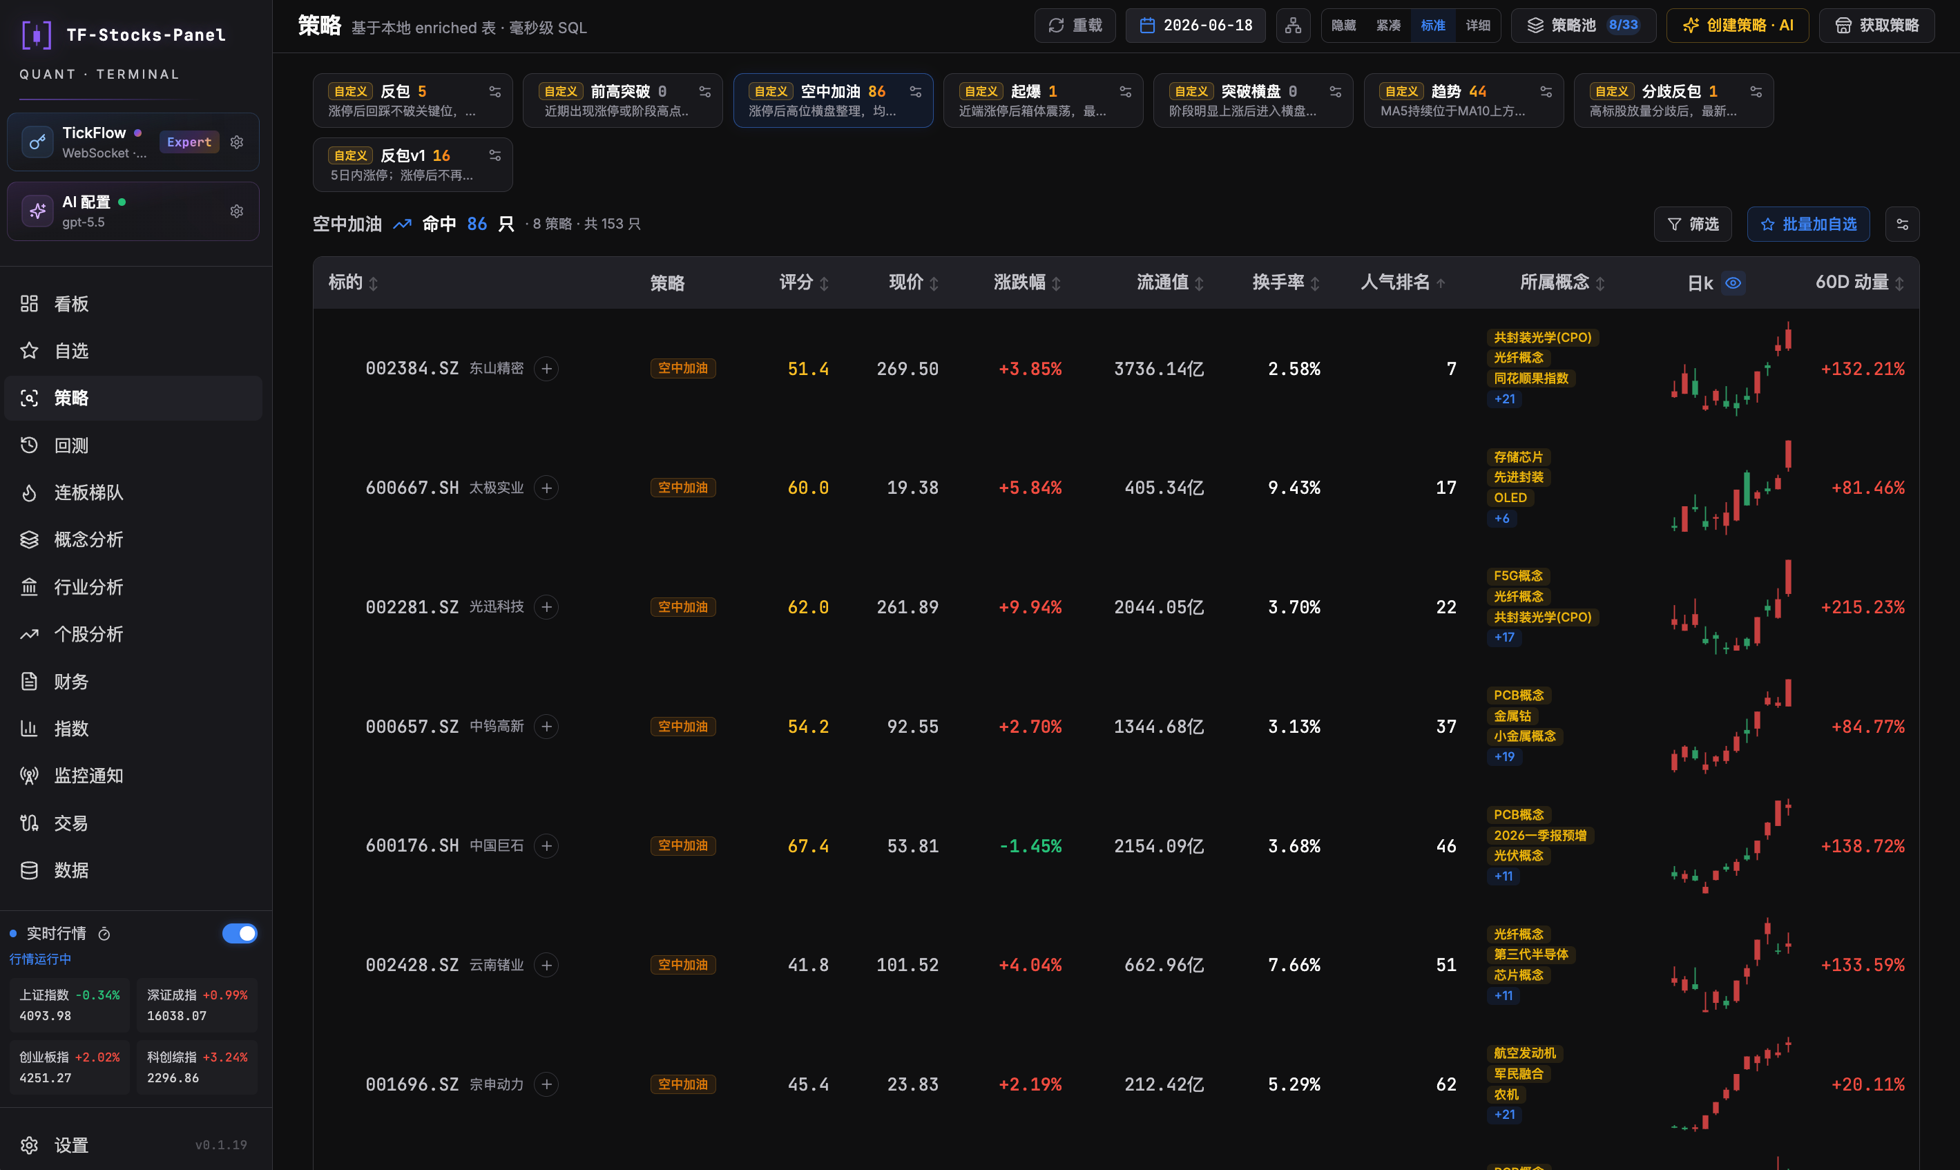Sort table by 现价 column

click(x=914, y=283)
